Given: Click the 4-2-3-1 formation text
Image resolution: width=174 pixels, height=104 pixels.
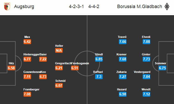Looking at the screenshot, I should [x=76, y=7].
